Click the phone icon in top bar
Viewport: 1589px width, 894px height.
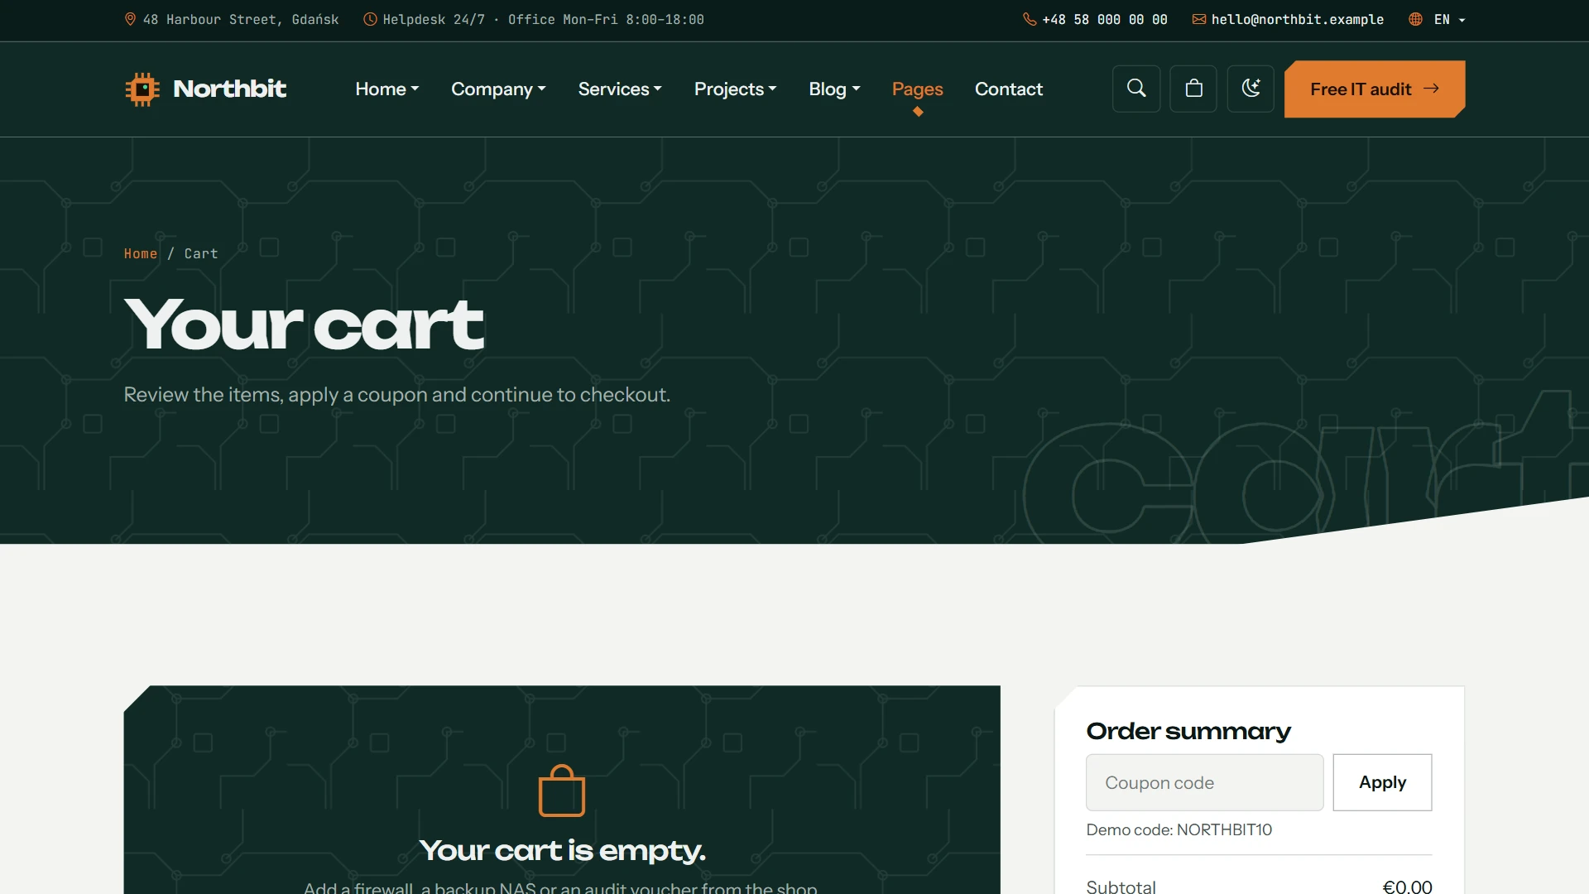(1030, 19)
